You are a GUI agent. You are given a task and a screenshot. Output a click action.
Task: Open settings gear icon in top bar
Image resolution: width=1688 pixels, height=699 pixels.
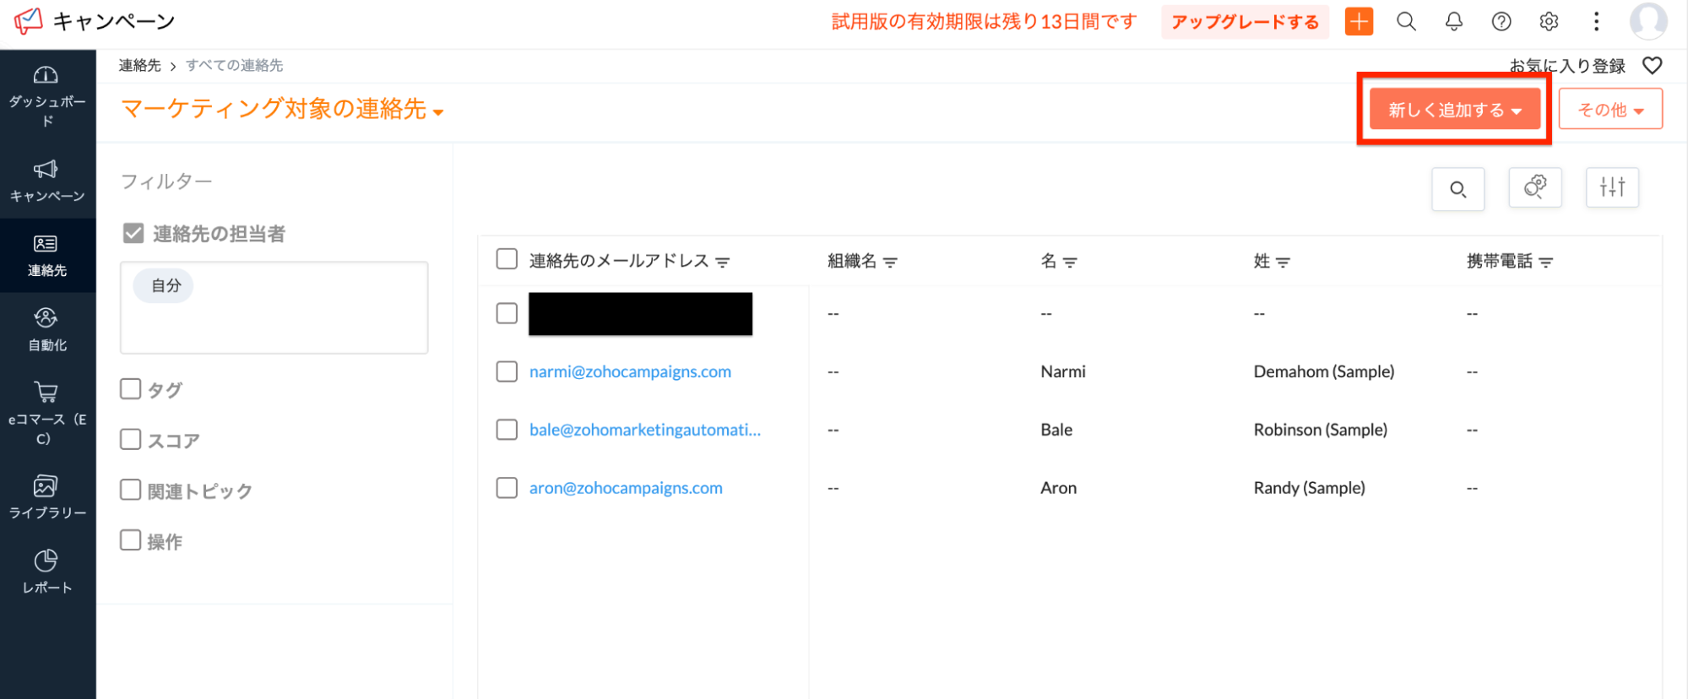tap(1548, 22)
